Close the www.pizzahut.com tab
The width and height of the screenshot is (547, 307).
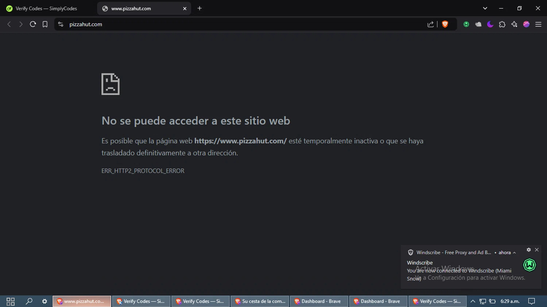pyautogui.click(x=185, y=8)
